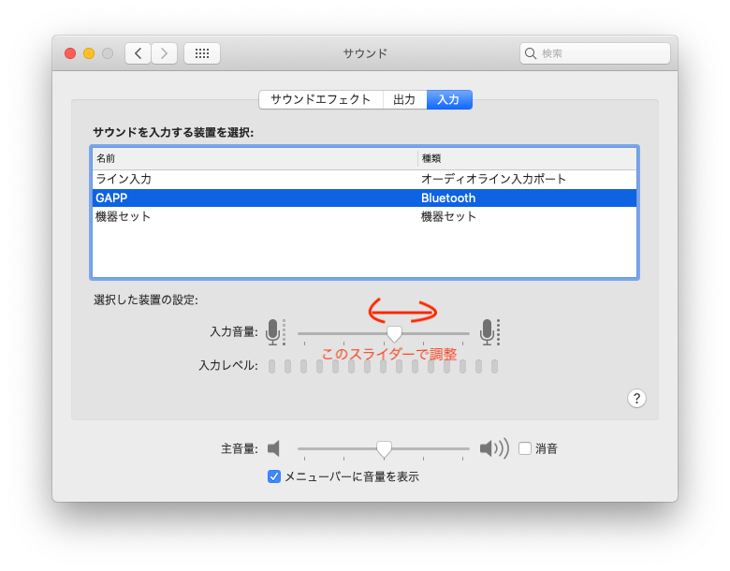Select the 入力 tab
The width and height of the screenshot is (730, 571).
pyautogui.click(x=449, y=99)
